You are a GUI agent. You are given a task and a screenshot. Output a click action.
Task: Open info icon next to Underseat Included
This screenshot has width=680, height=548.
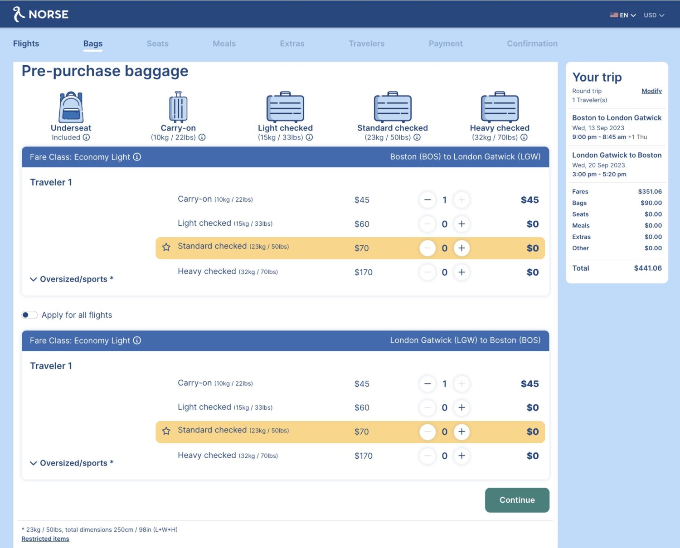[x=86, y=137]
